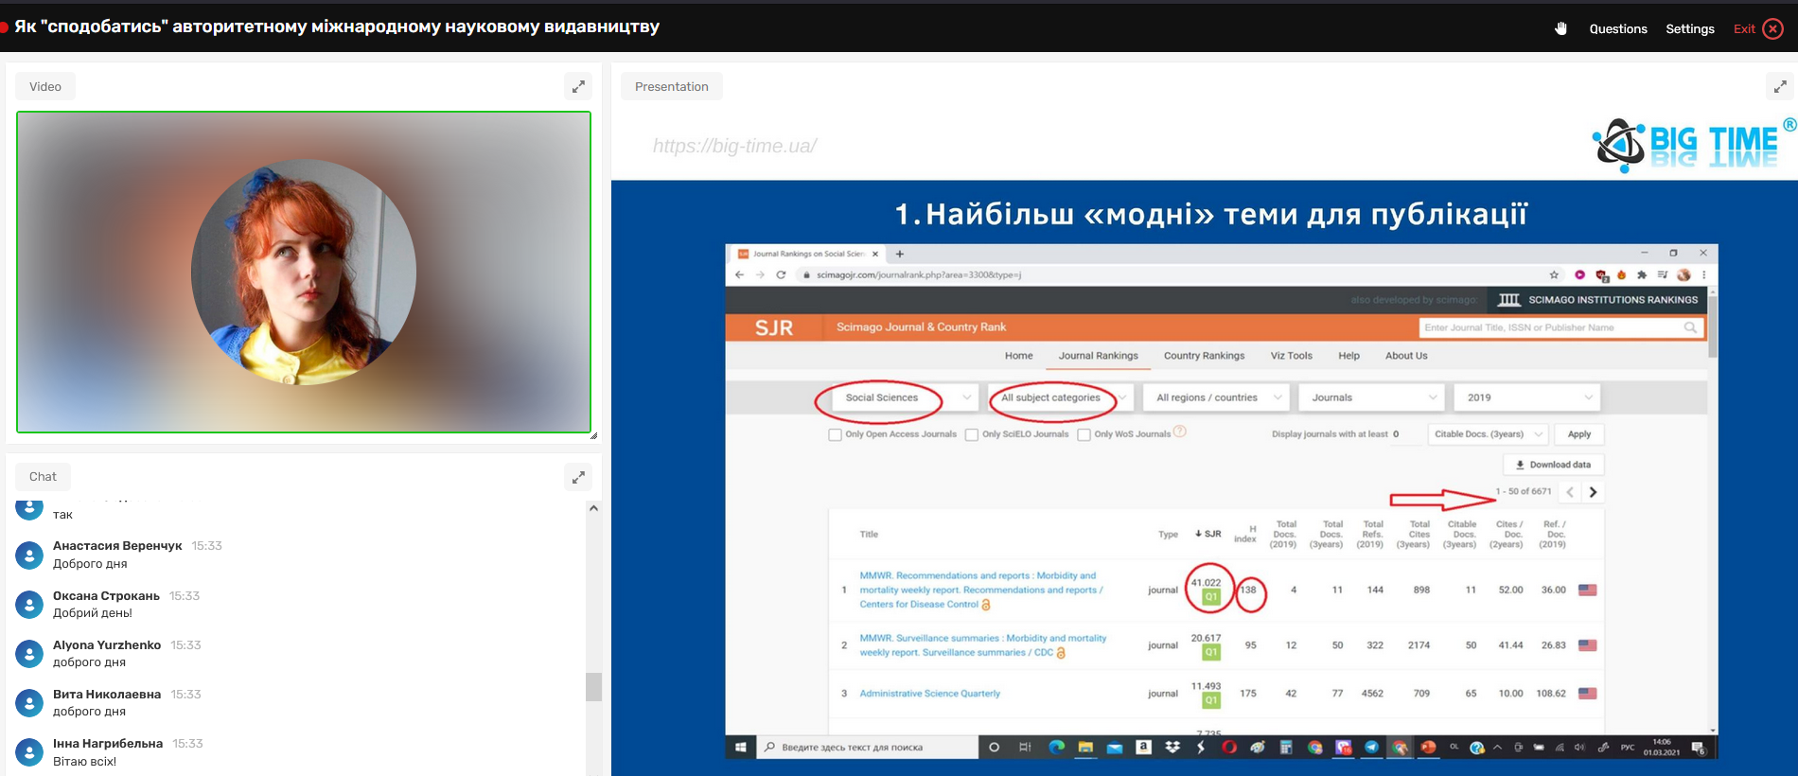Go to the next page of journal results
The image size is (1798, 776).
(x=1594, y=492)
